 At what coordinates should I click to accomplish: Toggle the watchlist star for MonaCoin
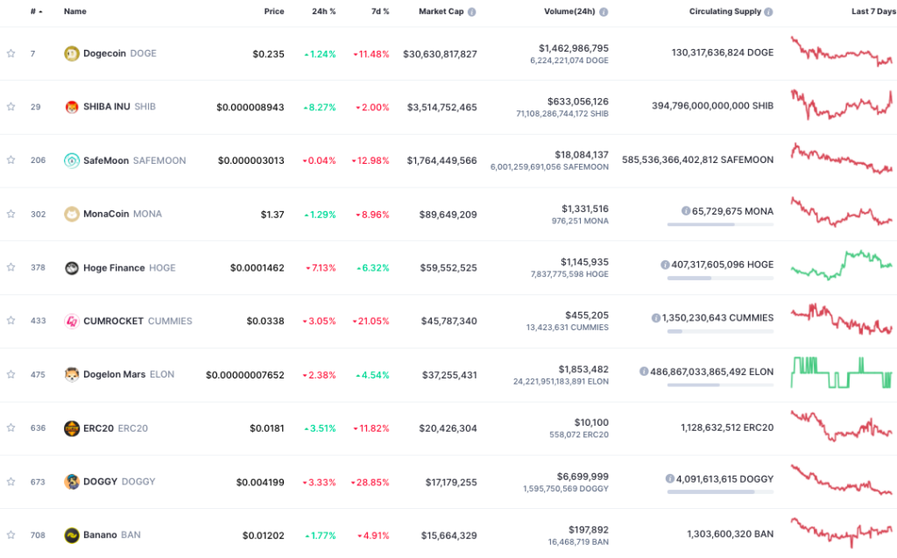pos(11,214)
